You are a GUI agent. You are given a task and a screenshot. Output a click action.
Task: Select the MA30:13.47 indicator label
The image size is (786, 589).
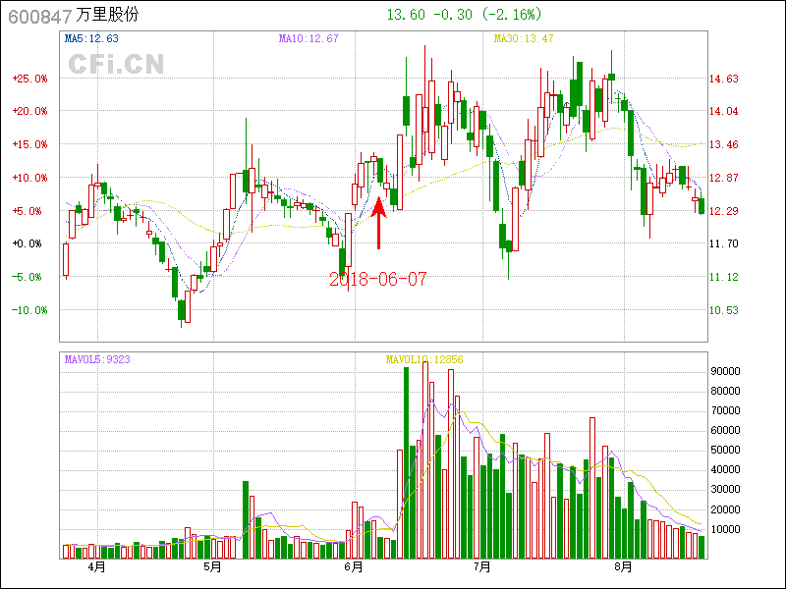524,39
